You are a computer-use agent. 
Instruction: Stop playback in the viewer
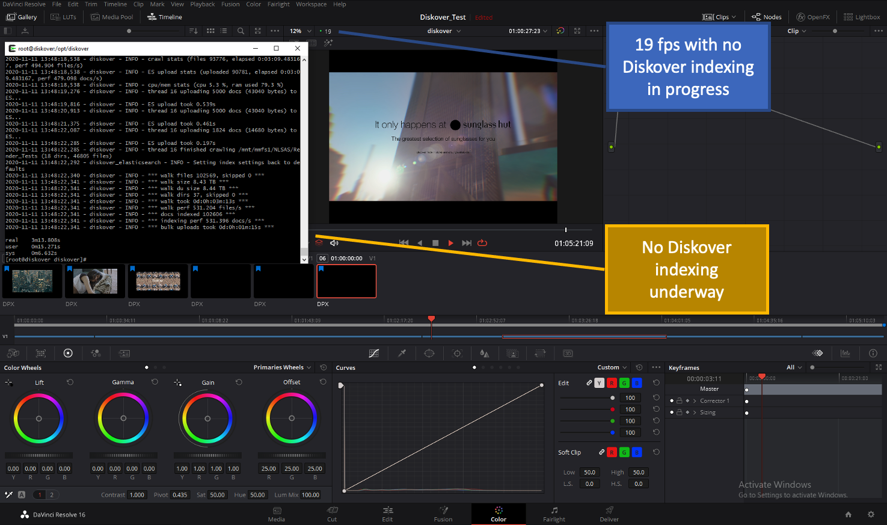(435, 243)
